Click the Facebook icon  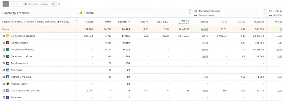[8, 97]
